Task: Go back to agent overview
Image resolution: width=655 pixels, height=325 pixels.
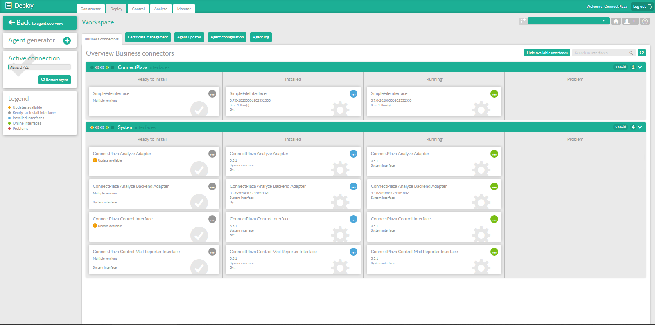Action: click(x=40, y=23)
